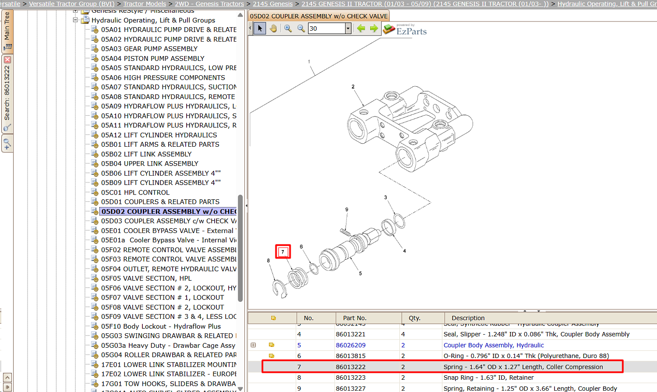
Task: Click page icon for 05A12 Lift Cylinder Hydraulics
Action: click(94, 135)
